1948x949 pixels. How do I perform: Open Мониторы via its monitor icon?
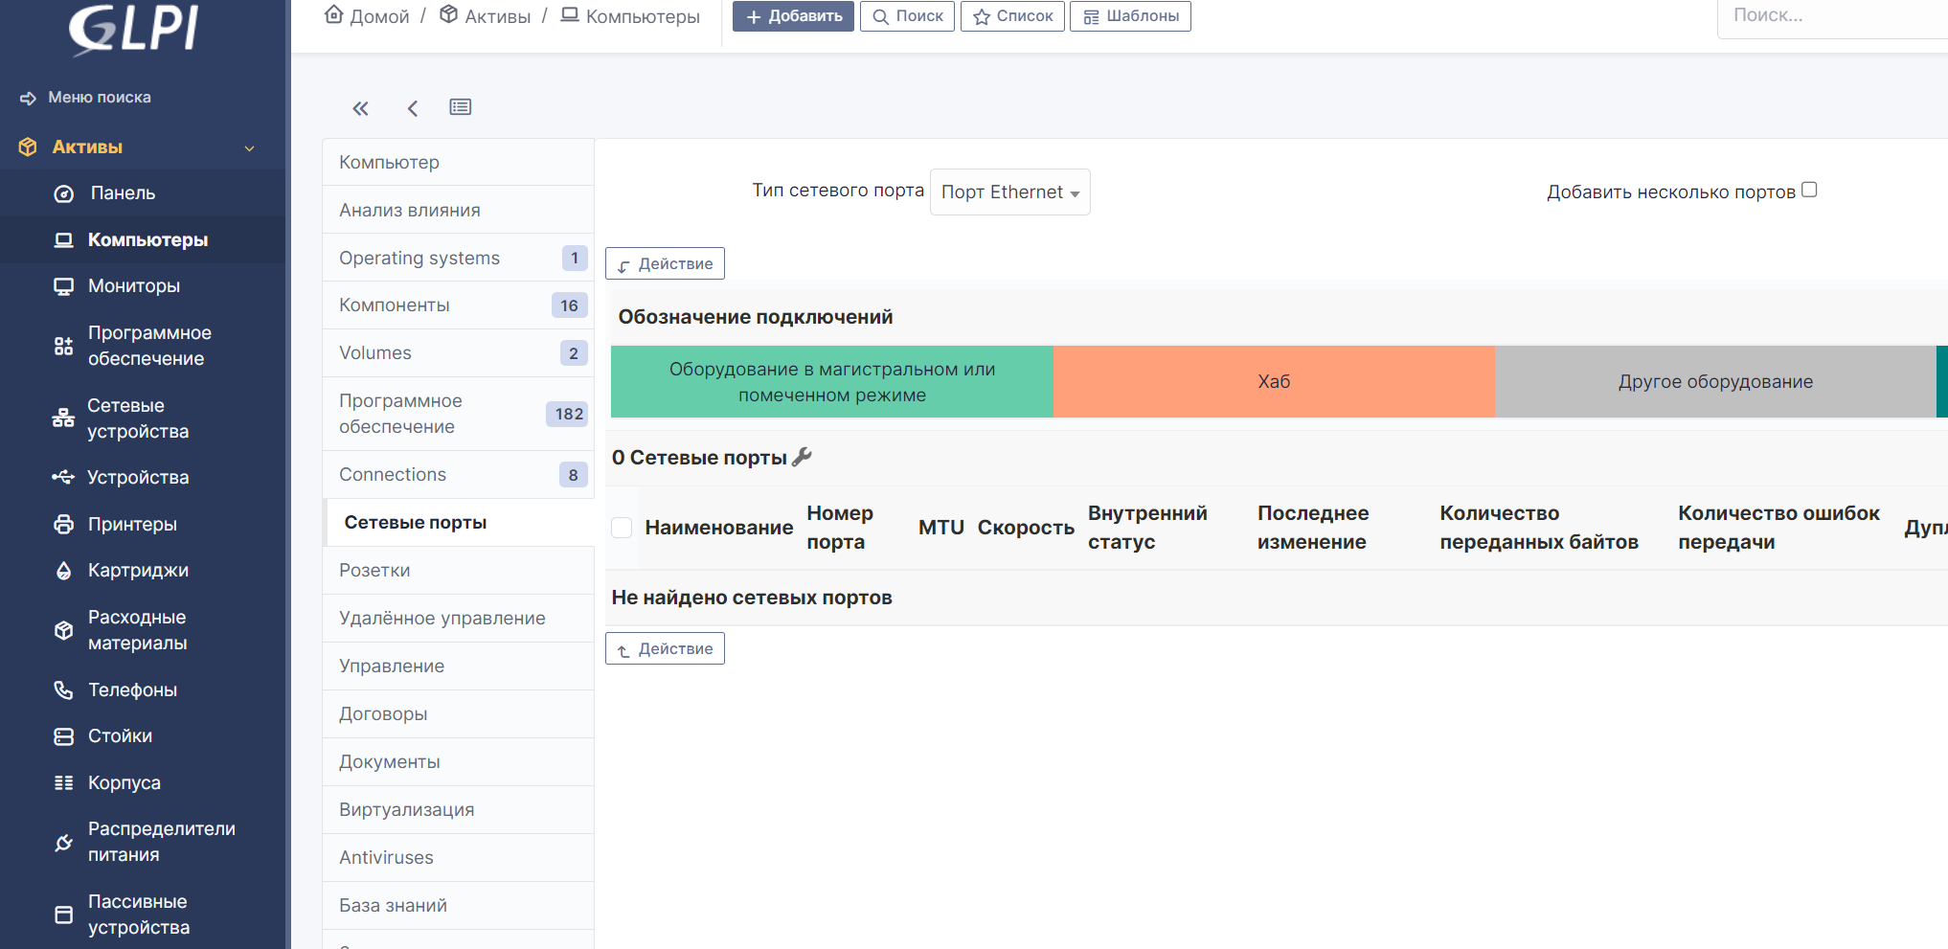pyautogui.click(x=63, y=286)
